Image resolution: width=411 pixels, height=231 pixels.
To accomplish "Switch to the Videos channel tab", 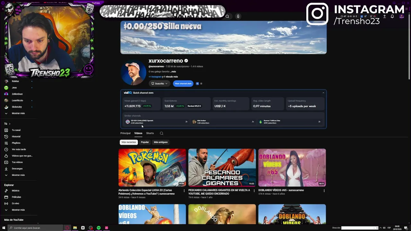I will [x=138, y=133].
